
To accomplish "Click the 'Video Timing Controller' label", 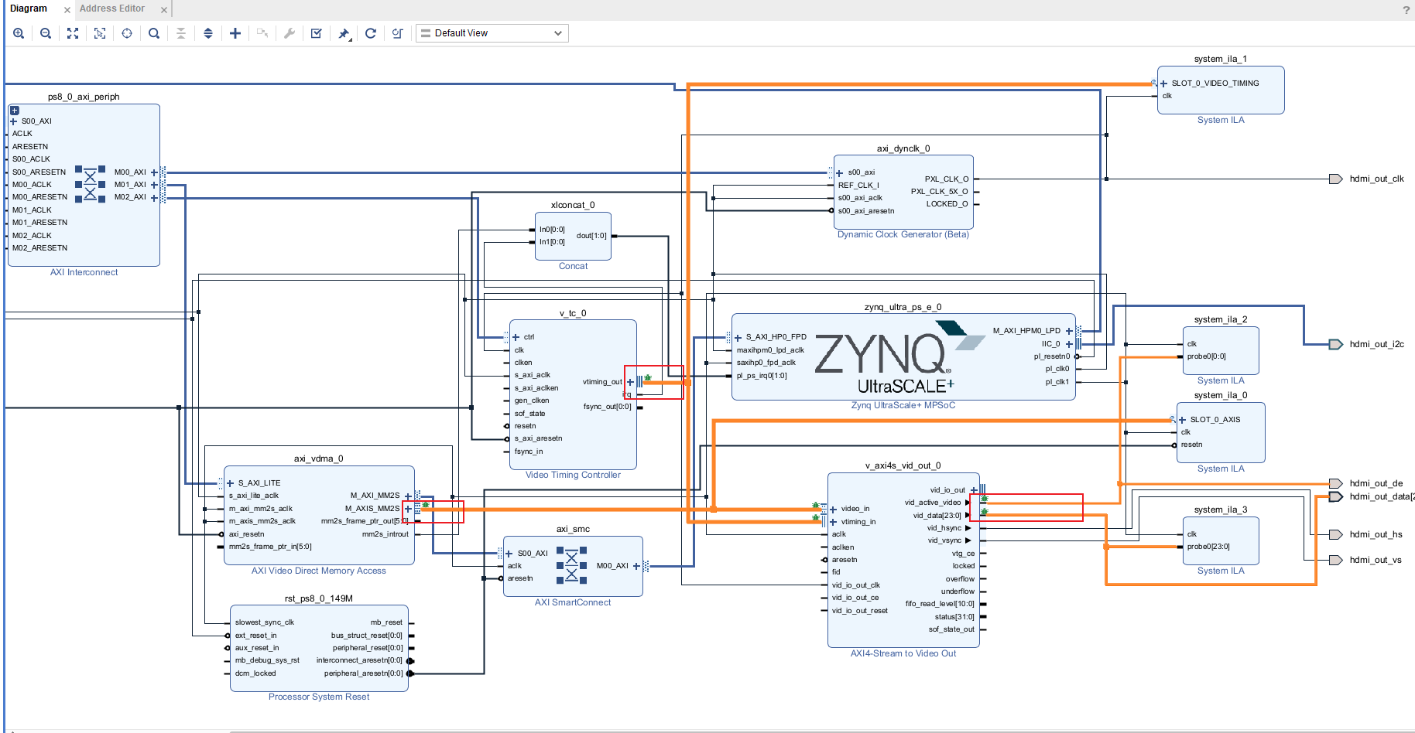I will 573,476.
